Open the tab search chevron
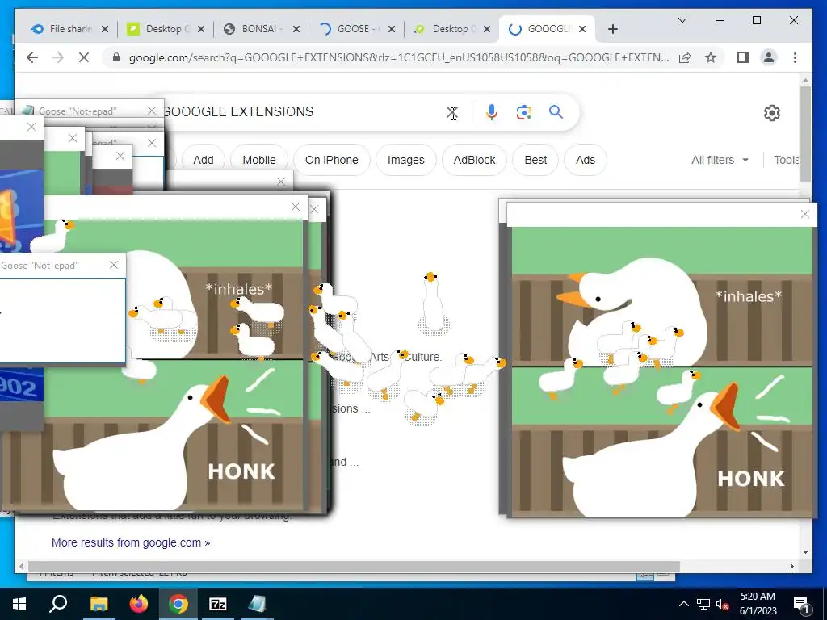Viewport: 827px width, 620px height. [682, 20]
